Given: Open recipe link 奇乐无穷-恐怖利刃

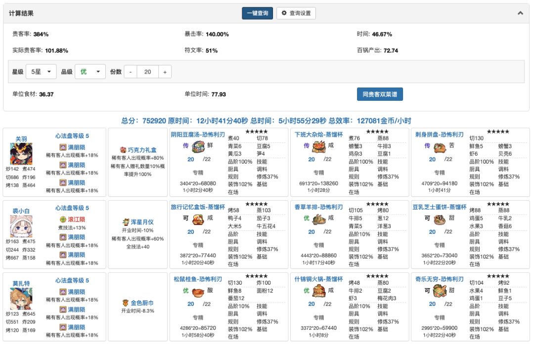Looking at the screenshot, I should coord(440,279).
